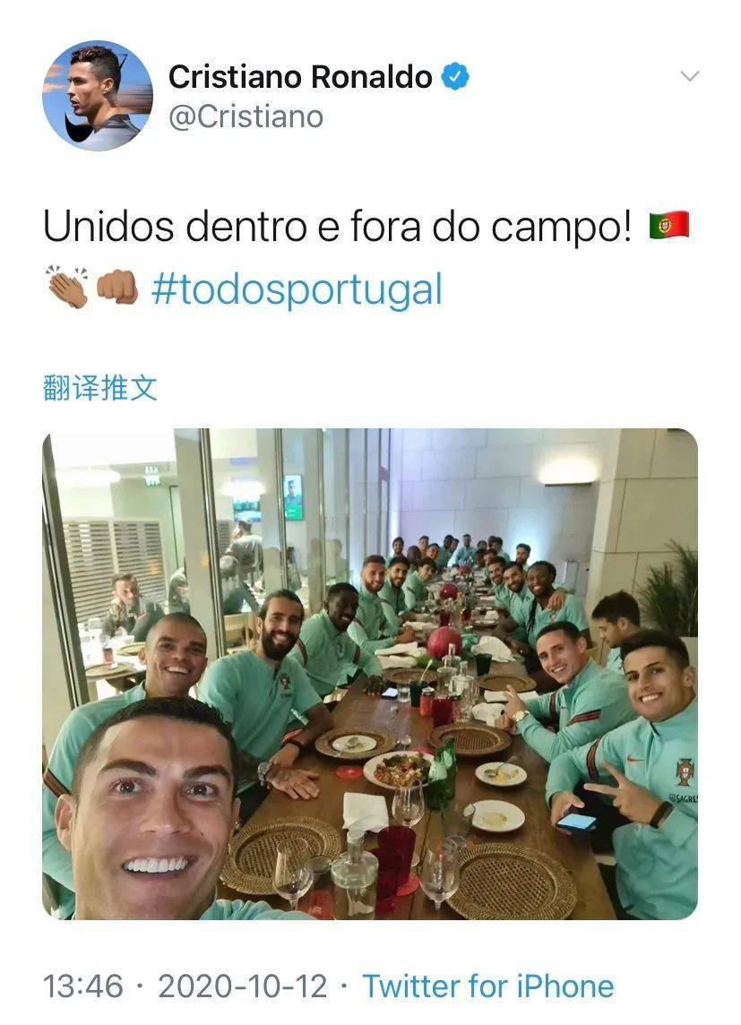Click the word campo! in the tweet
Viewport: 741px width, 1025px height.
tap(561, 228)
